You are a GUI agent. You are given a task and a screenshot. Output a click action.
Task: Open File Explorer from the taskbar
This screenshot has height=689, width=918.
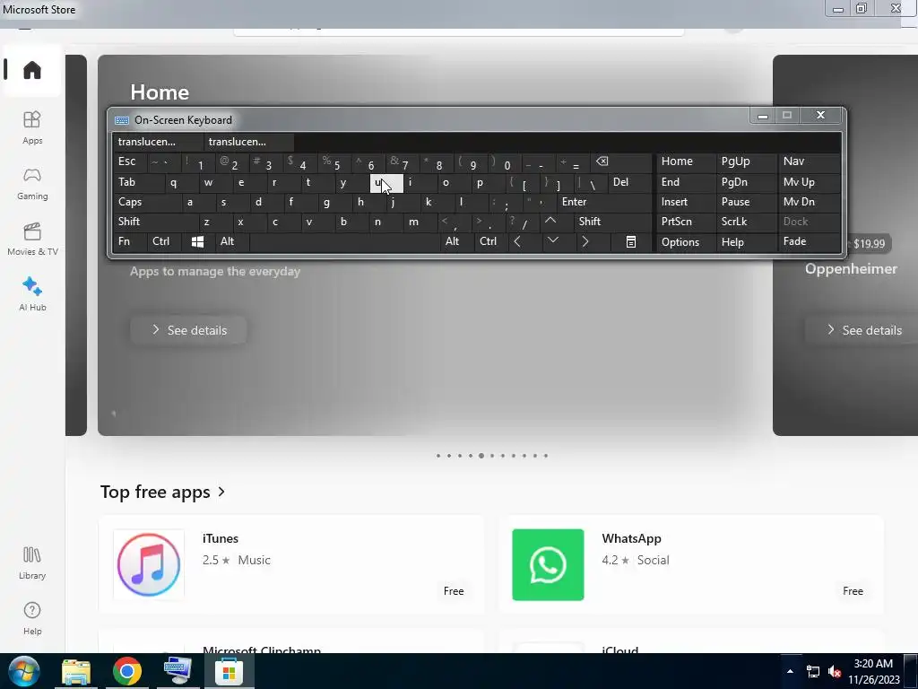click(76, 671)
